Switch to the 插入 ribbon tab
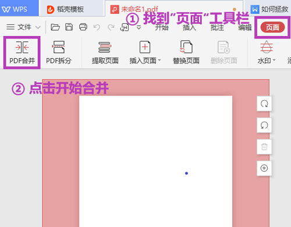 pyautogui.click(x=189, y=27)
